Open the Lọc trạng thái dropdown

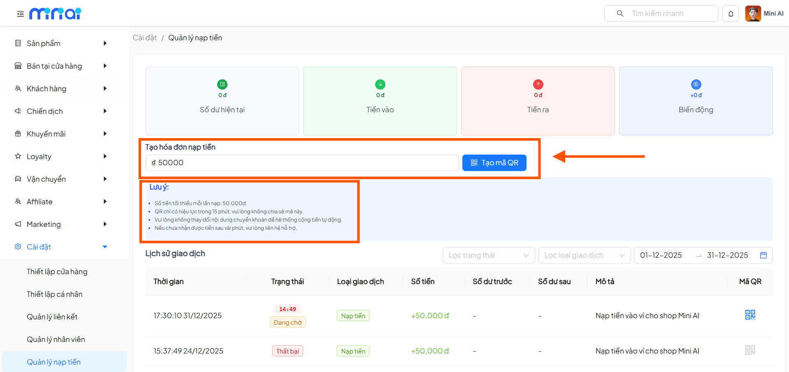[488, 255]
